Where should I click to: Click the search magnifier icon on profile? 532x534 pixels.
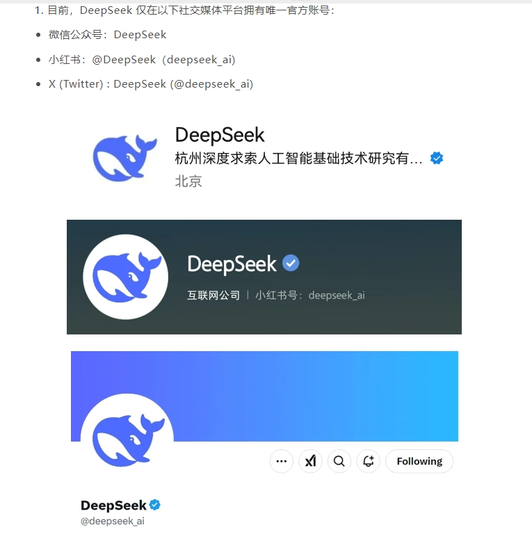click(x=339, y=461)
